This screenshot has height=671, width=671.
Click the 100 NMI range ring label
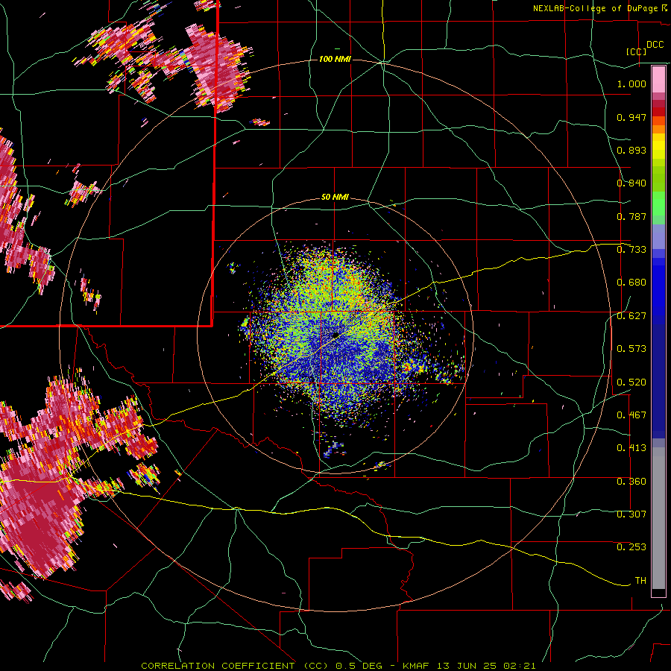(335, 59)
